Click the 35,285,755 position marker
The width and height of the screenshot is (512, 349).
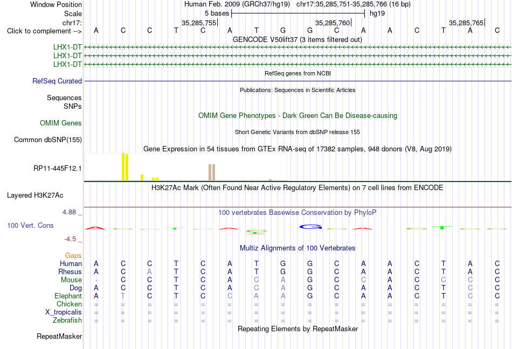tap(199, 23)
